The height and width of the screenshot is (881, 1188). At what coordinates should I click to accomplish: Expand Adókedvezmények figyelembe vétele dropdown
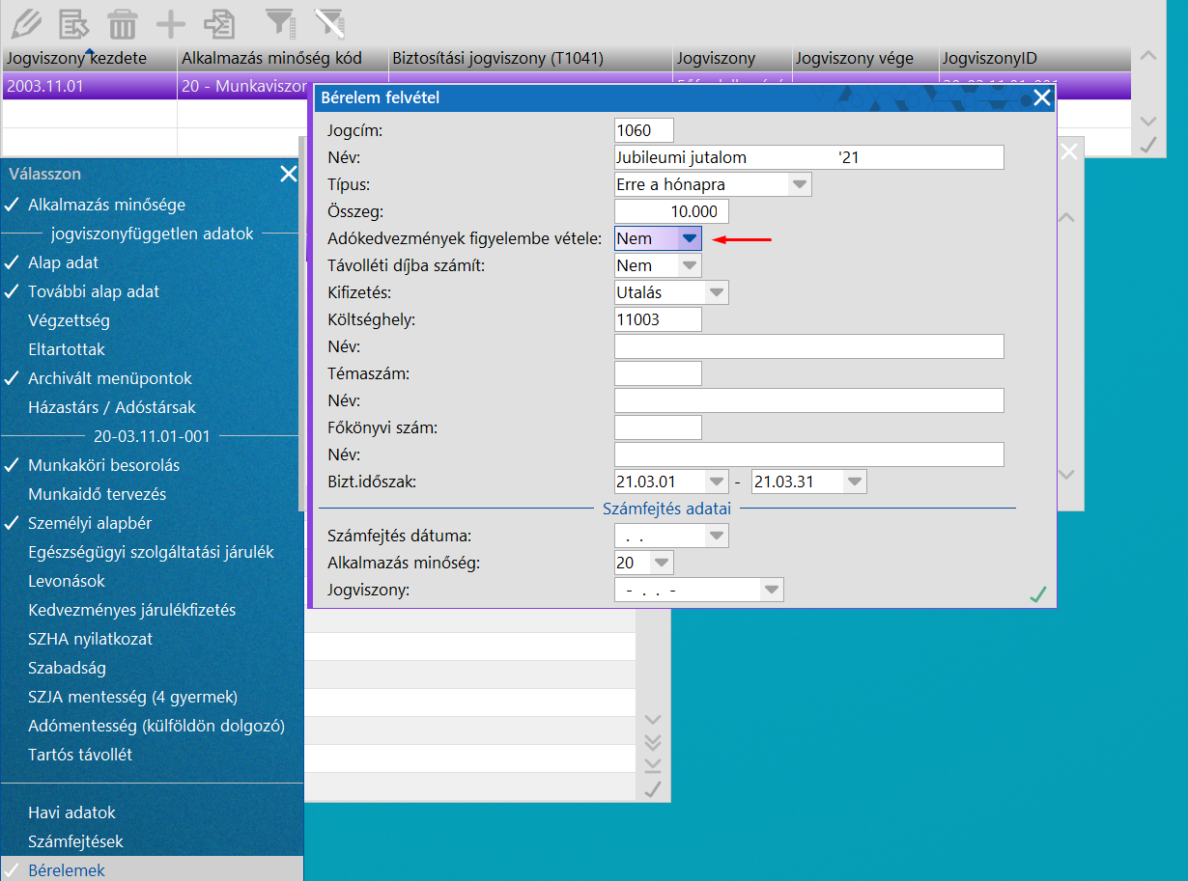pos(689,238)
